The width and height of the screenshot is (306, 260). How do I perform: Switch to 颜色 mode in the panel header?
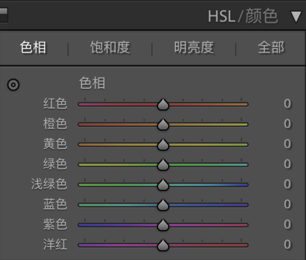(x=261, y=16)
